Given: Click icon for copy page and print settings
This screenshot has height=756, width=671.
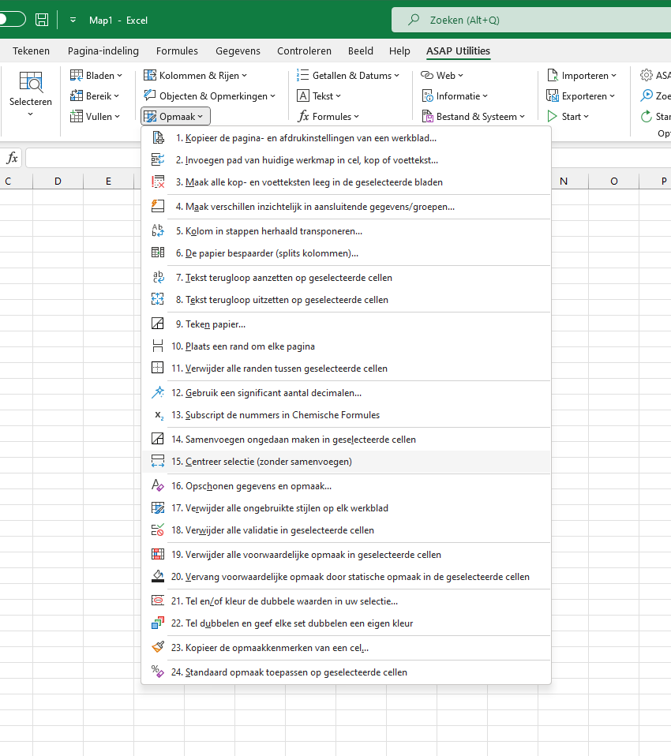Looking at the screenshot, I should 158,138.
